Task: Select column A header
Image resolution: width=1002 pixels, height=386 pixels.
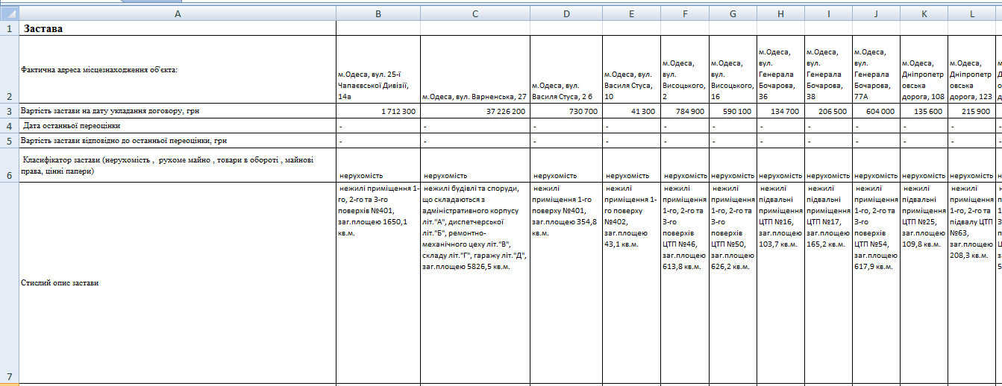Action: [177, 13]
